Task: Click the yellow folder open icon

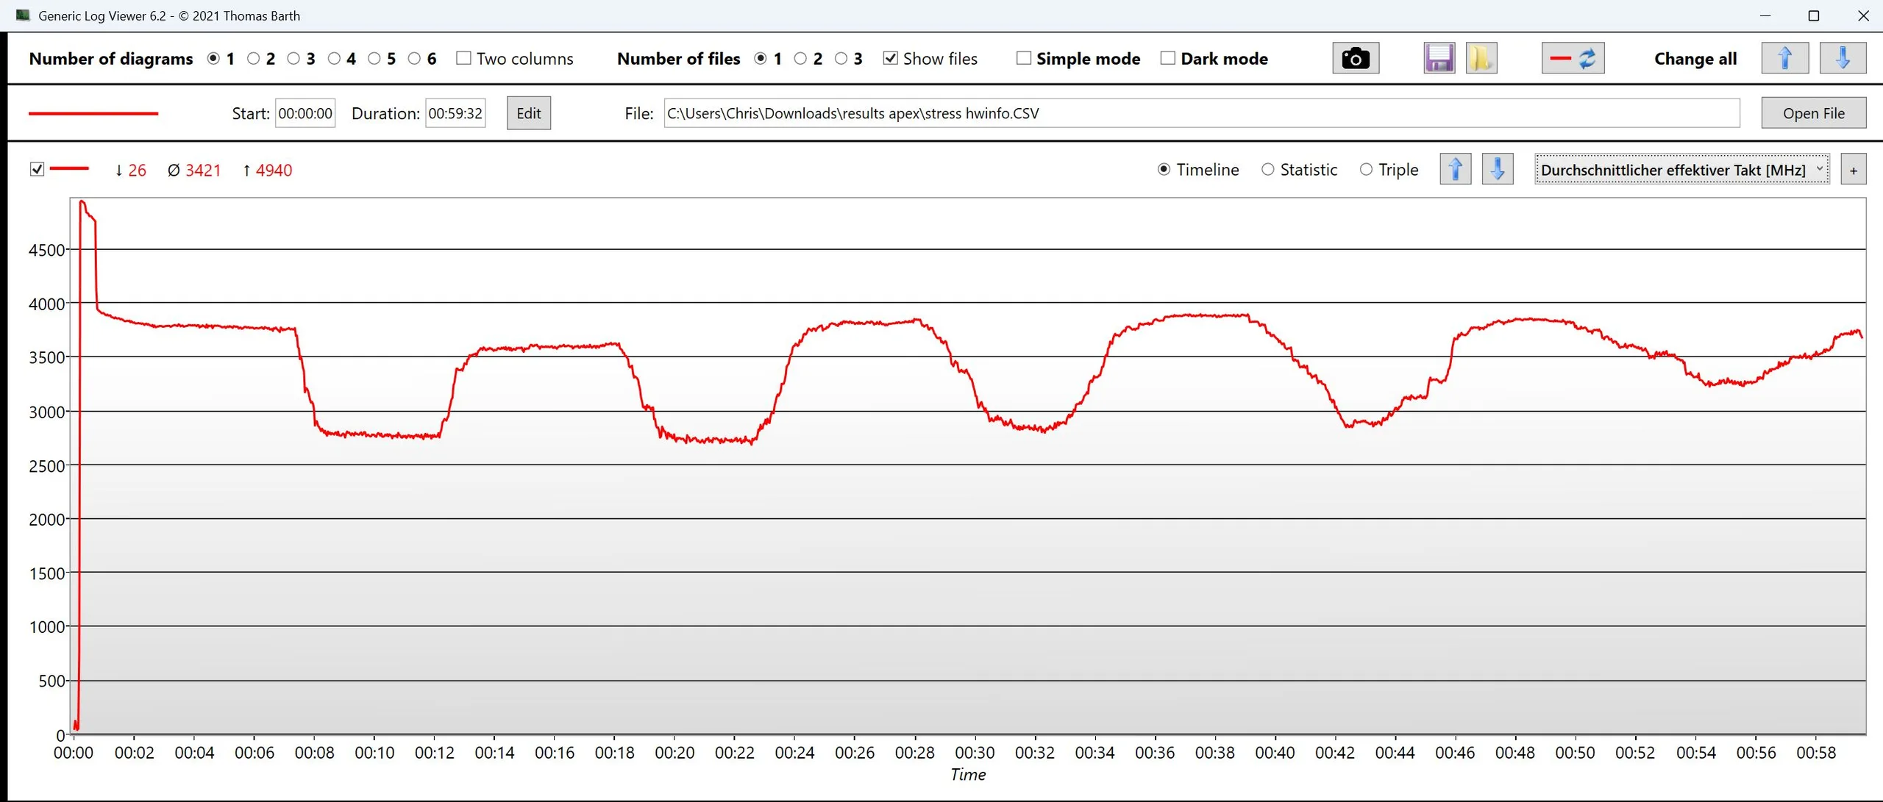Action: click(1481, 58)
